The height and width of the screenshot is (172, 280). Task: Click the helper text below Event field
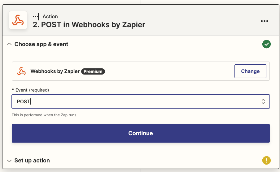[45, 115]
